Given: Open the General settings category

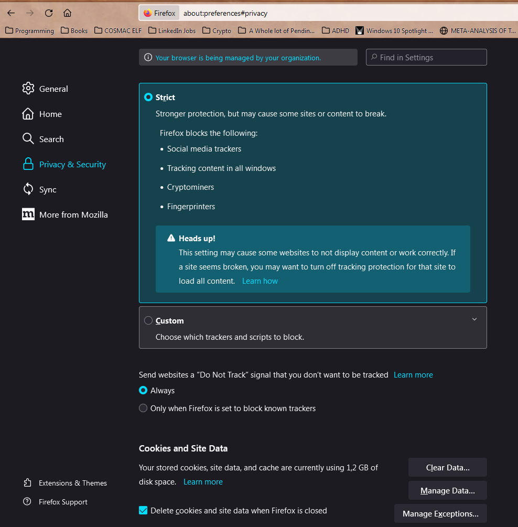Looking at the screenshot, I should click(x=45, y=89).
